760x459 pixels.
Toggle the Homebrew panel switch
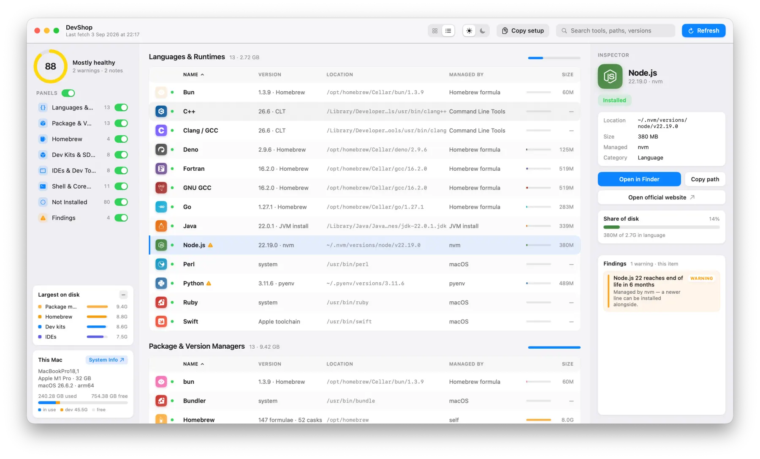pos(121,139)
